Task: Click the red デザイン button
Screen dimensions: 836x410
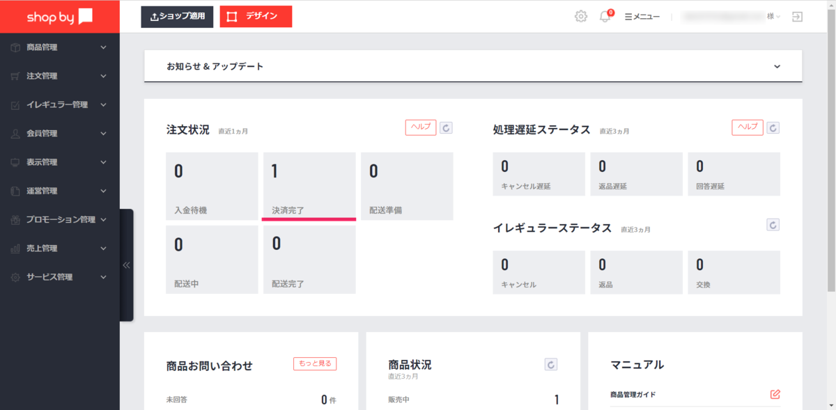Action: [x=256, y=17]
